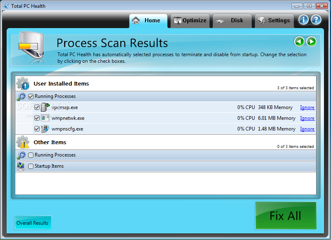Click the Other Items heading
Screen dimensions: 331x240
[50, 143]
